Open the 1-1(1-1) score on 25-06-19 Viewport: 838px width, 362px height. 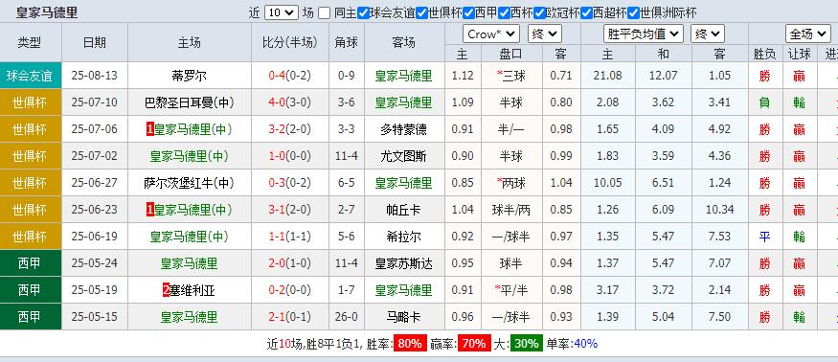coord(289,237)
